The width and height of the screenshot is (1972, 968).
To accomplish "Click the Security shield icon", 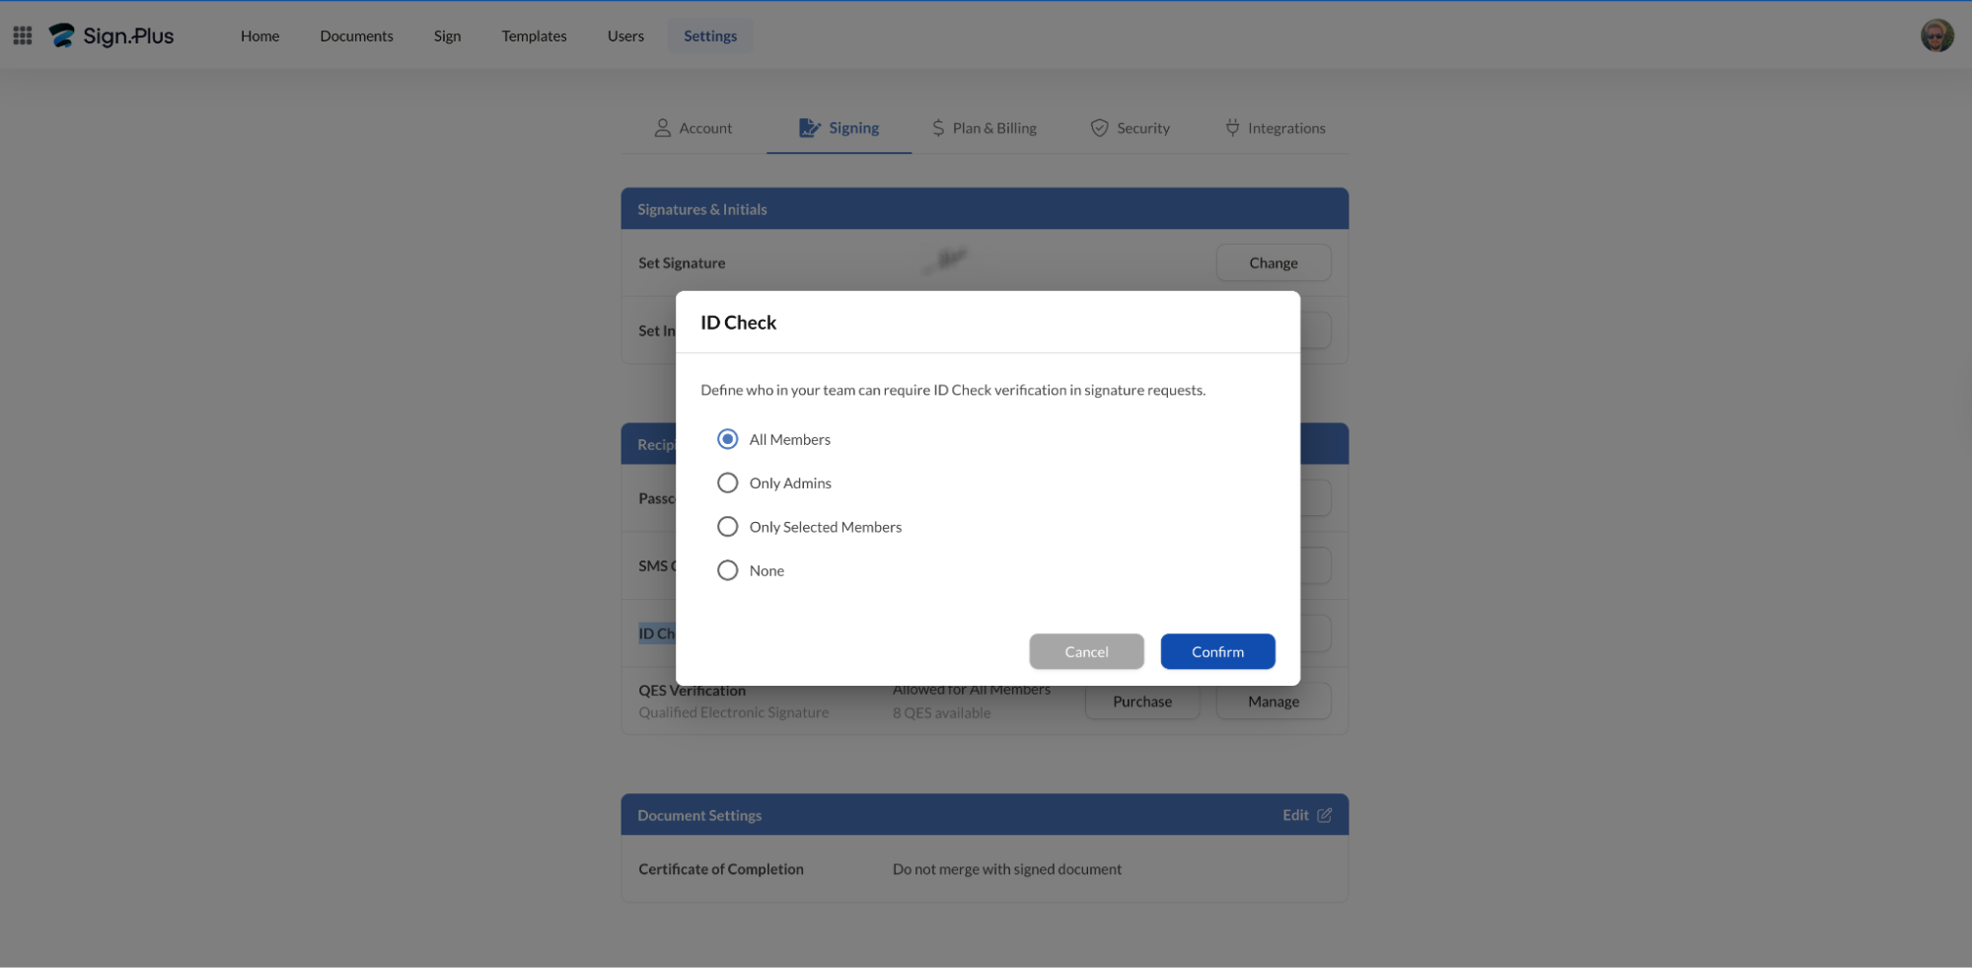I will (1099, 128).
